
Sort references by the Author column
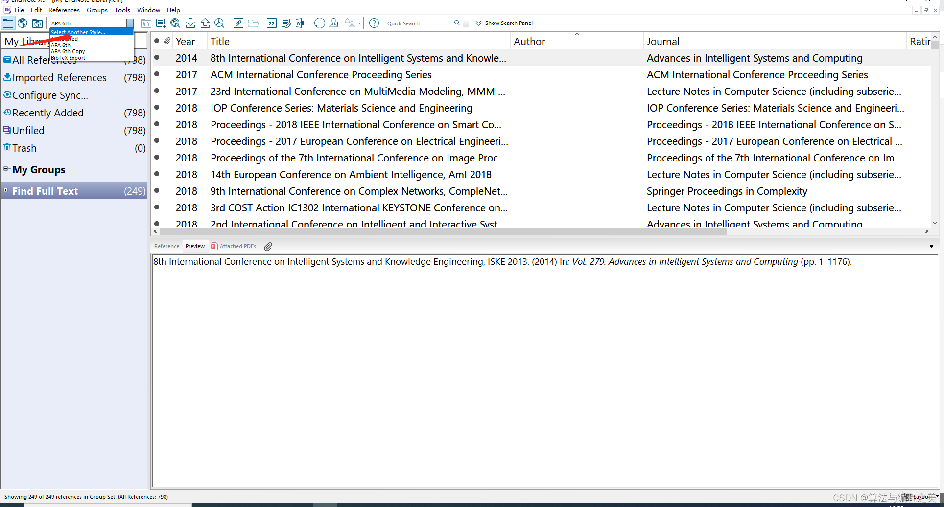coord(577,42)
